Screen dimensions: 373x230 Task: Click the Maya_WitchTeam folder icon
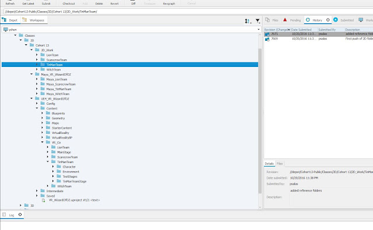coord(43,94)
